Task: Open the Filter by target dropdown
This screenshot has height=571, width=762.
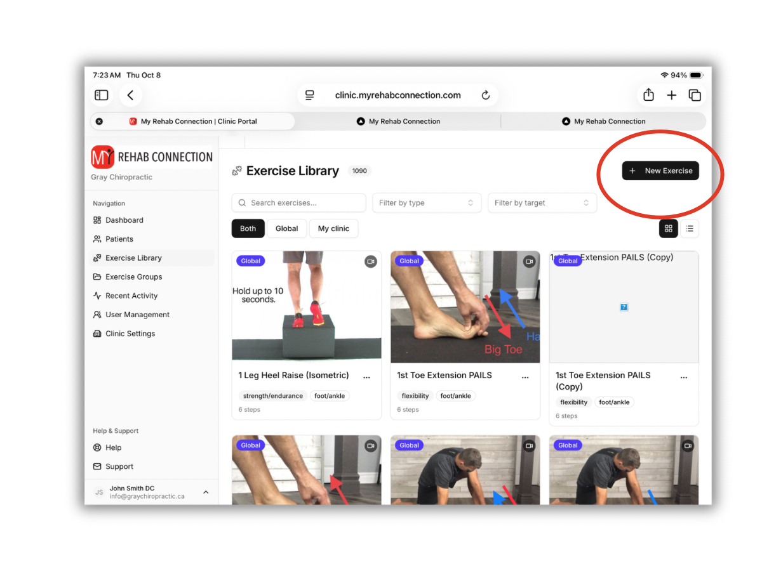Action: tap(542, 203)
